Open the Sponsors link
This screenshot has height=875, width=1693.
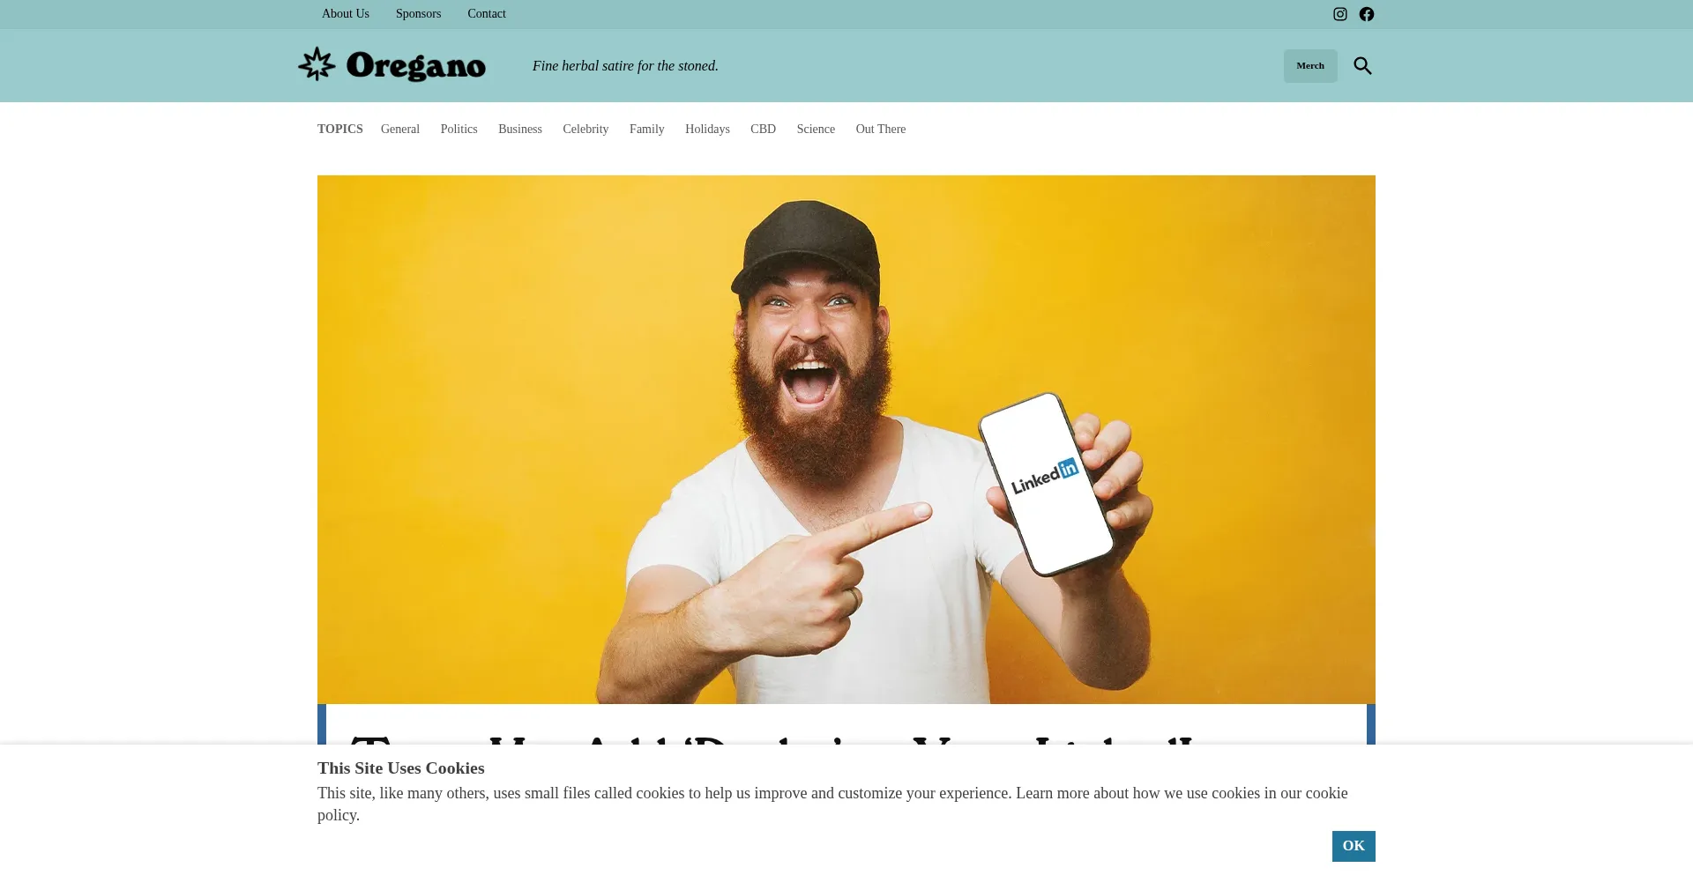click(418, 14)
